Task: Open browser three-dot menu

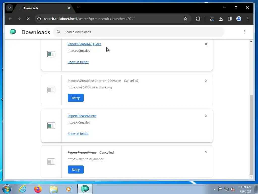Action: (x=248, y=19)
